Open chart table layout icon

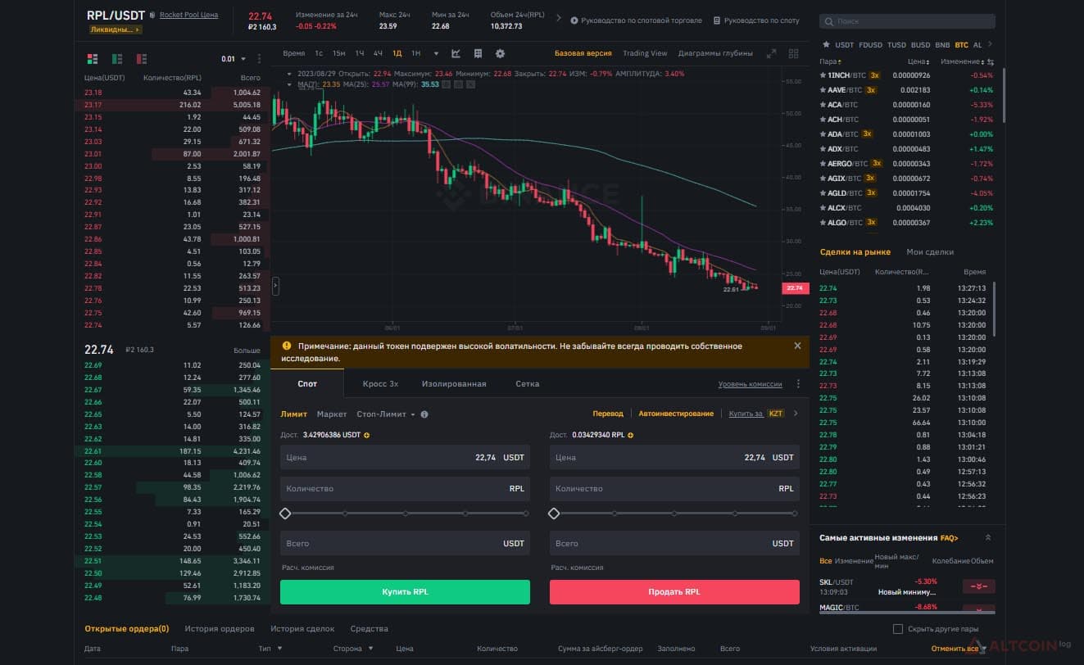(x=478, y=53)
